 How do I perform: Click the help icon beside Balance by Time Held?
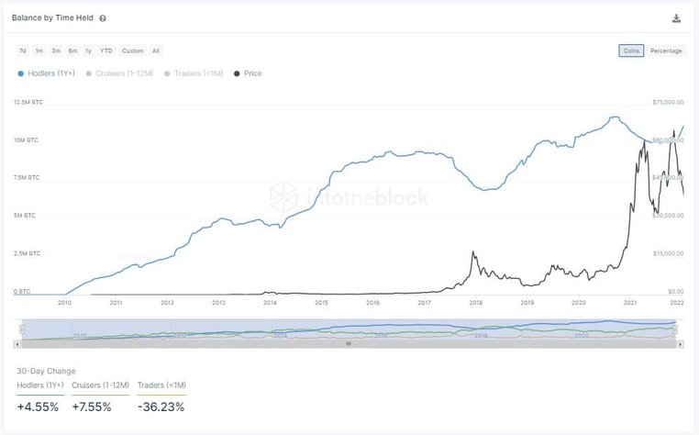103,18
